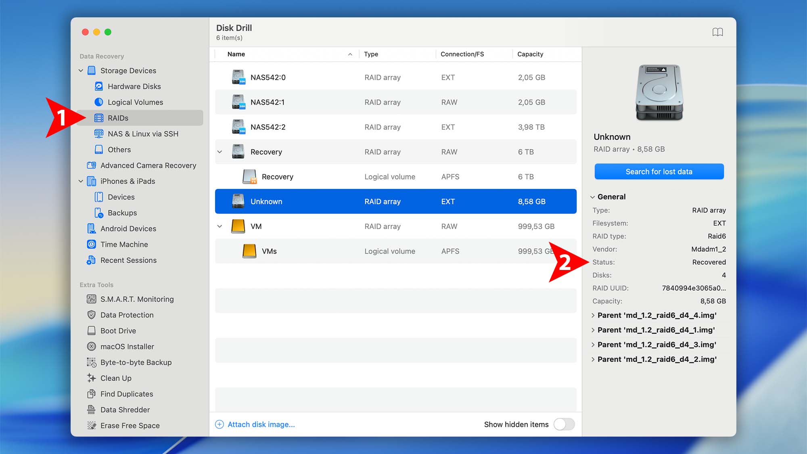Click the RAID UUID value 7840994e3065a0...
This screenshot has height=454, width=807.
[694, 288]
